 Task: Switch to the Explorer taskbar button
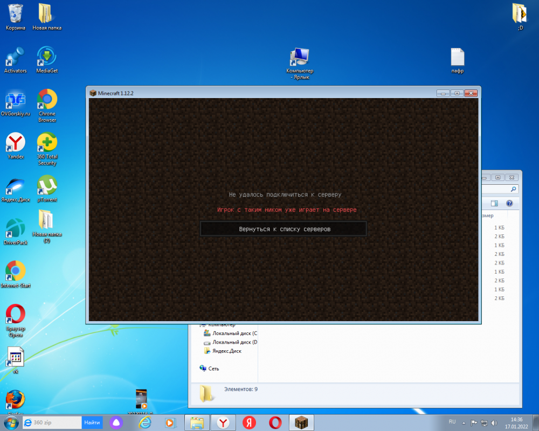197,423
